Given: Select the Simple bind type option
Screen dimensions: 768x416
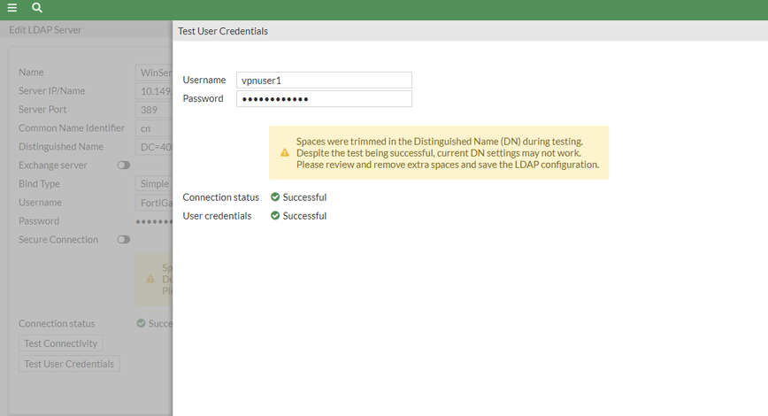Looking at the screenshot, I should pyautogui.click(x=153, y=184).
